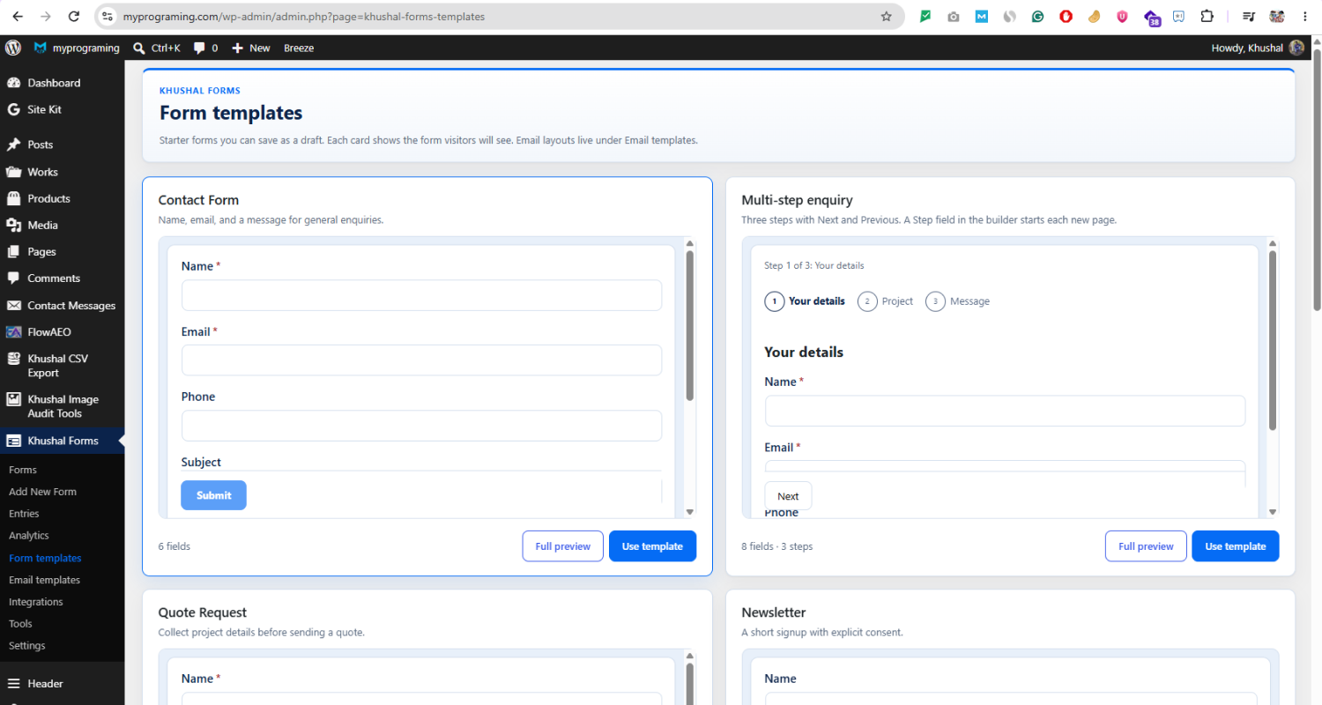Click Use template on Multi-step enquiry card
This screenshot has width=1322, height=705.
pyautogui.click(x=1236, y=546)
